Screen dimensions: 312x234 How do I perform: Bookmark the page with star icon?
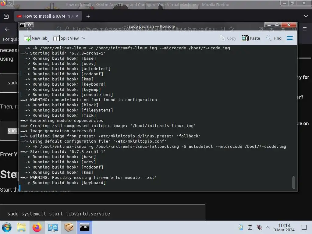[x=231, y=29]
